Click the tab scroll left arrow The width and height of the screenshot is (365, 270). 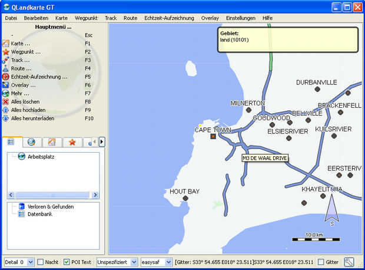tap(94, 141)
